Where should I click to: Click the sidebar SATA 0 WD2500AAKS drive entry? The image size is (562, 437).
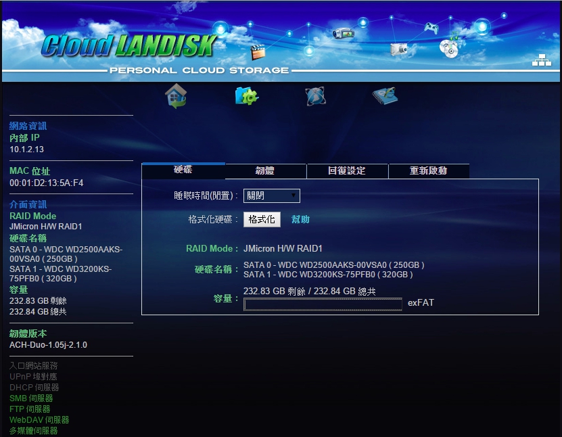coord(66,254)
